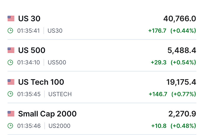The height and width of the screenshot is (135, 204).
Task: Select the 2,270.9 price value
Action: coord(182,114)
